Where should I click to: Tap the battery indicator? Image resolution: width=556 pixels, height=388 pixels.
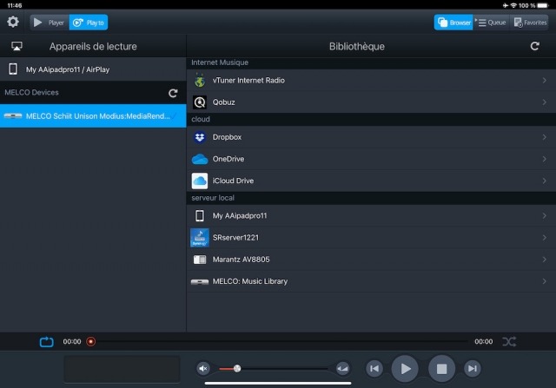point(543,5)
